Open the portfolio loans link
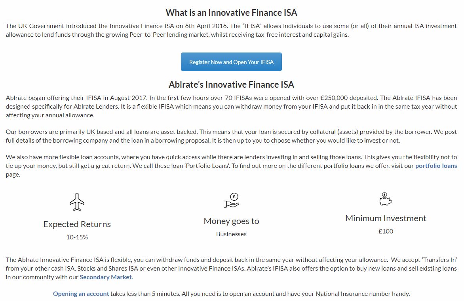This screenshot has height=301, width=464. tap(436, 166)
